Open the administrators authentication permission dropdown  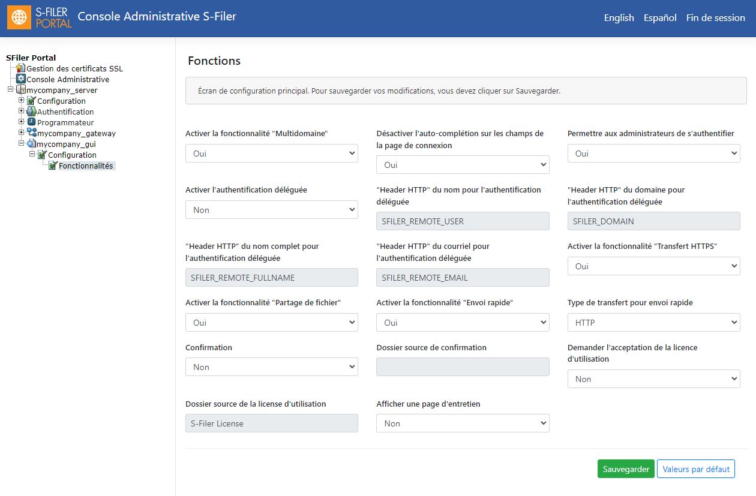(x=654, y=154)
